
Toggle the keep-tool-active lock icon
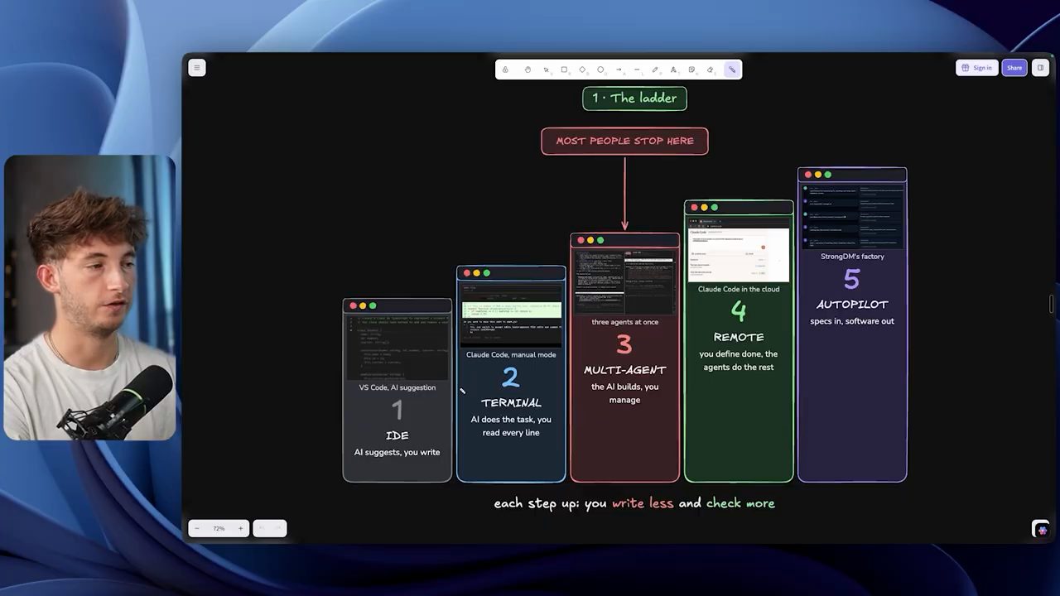coord(505,70)
